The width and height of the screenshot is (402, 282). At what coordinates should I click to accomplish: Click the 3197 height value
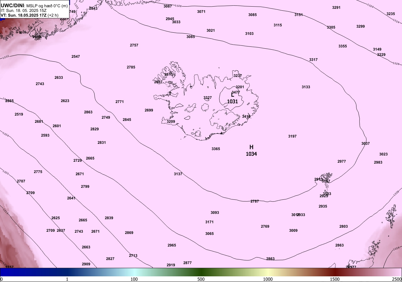[292, 136]
